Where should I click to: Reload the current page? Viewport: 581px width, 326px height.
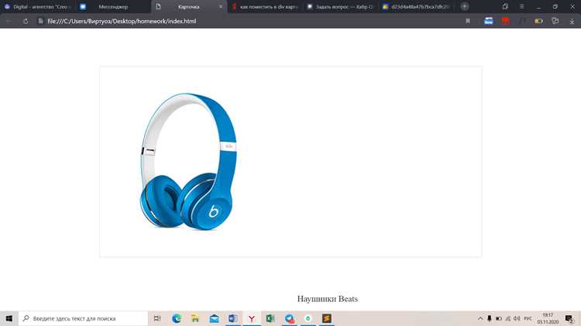(26, 21)
